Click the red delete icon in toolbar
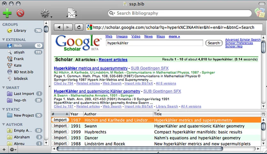The image size is (267, 154). point(20,13)
